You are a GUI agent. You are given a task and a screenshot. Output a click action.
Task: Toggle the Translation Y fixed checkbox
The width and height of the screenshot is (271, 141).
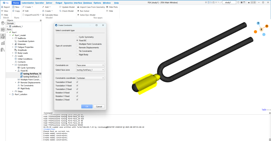pyautogui.click(x=77, y=85)
